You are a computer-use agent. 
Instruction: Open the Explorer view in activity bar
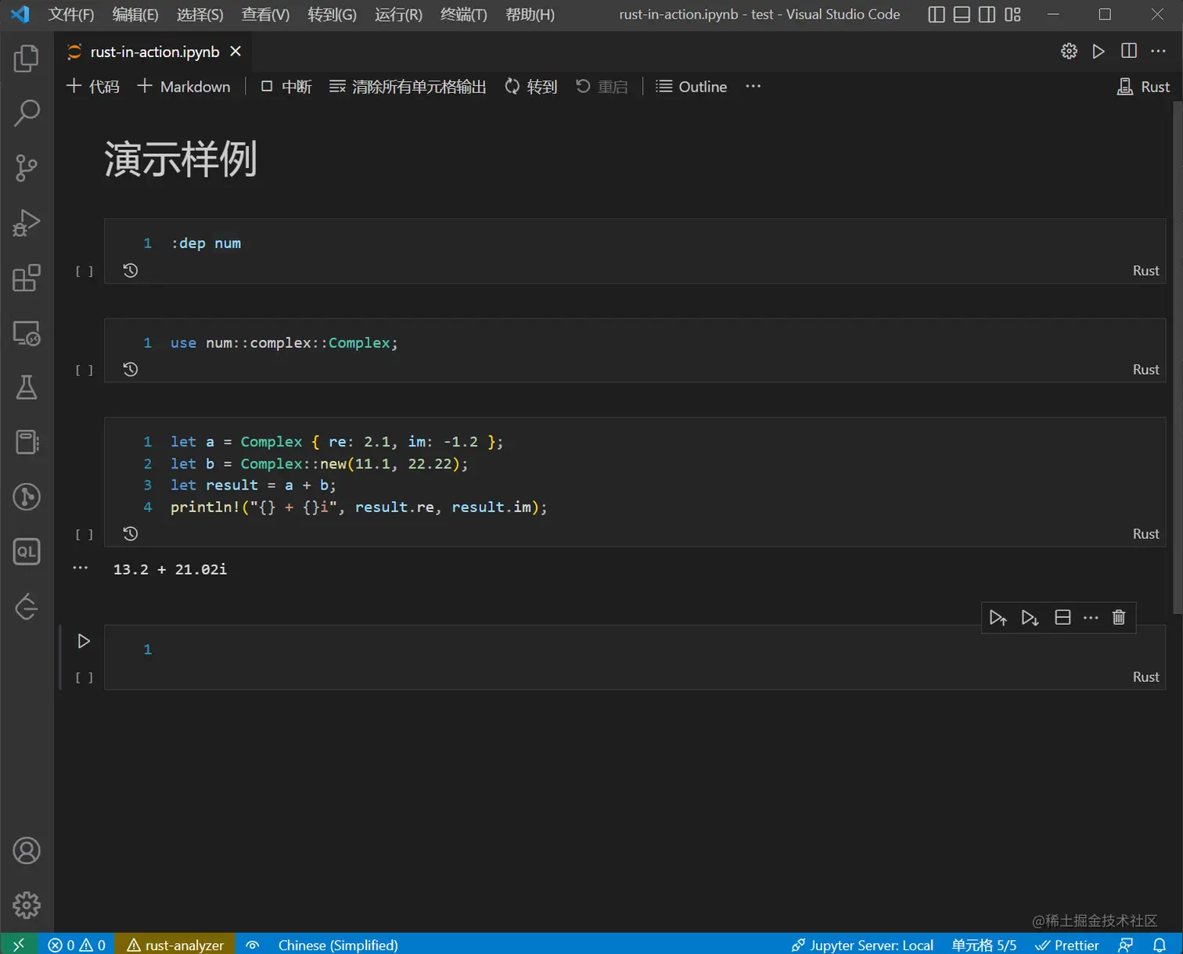27,59
